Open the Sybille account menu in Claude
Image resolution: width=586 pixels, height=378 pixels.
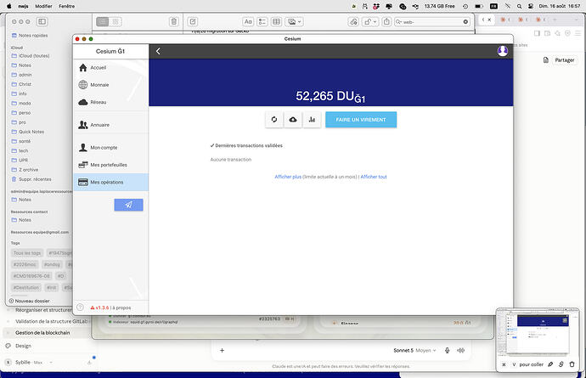tap(29, 363)
